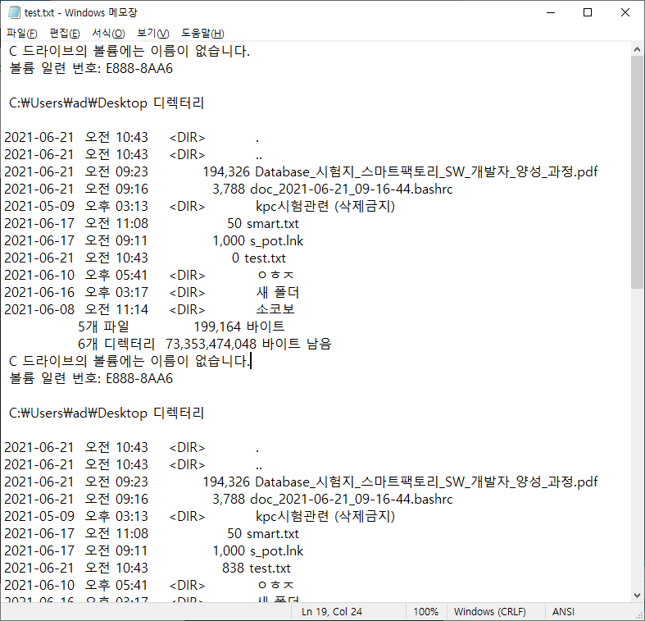The width and height of the screenshot is (645, 621).
Task: Click the 'ANSI' encoding status entry
Action: tap(563, 611)
